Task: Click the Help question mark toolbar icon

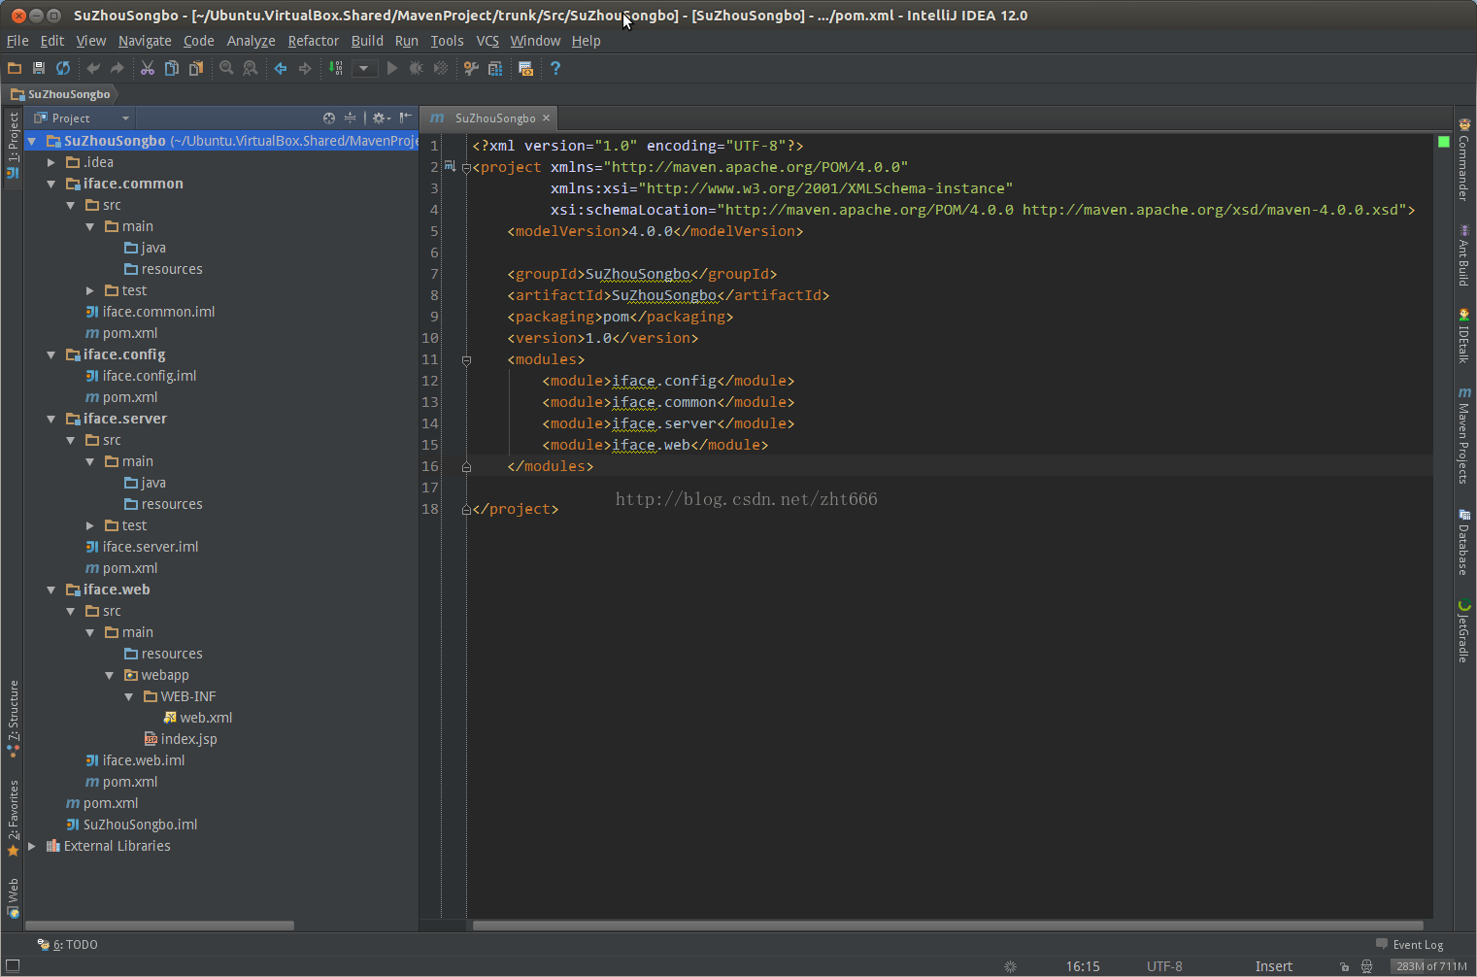Action: click(554, 68)
